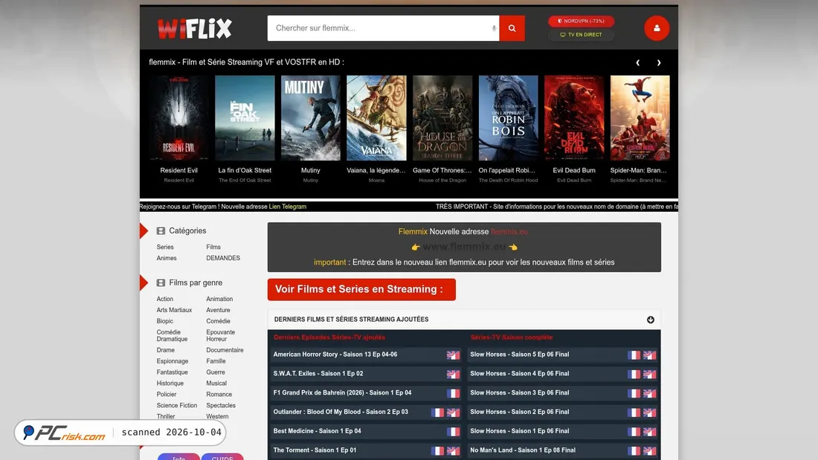Open TV en direct button
Screen dimensions: 818x460
tap(582, 35)
